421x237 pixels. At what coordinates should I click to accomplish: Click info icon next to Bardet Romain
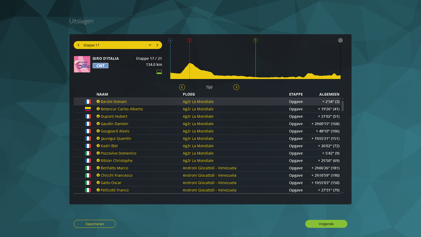point(98,101)
